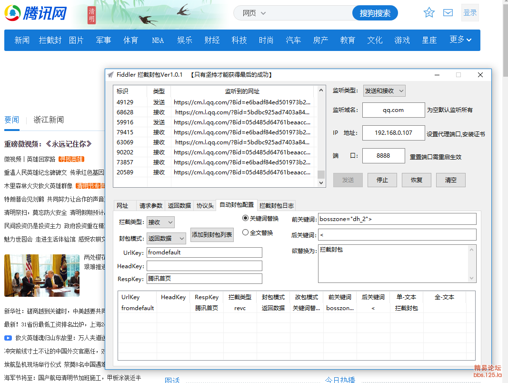This screenshot has width=508, height=383.
Task: Click the UrlKey input field
Action: point(204,252)
